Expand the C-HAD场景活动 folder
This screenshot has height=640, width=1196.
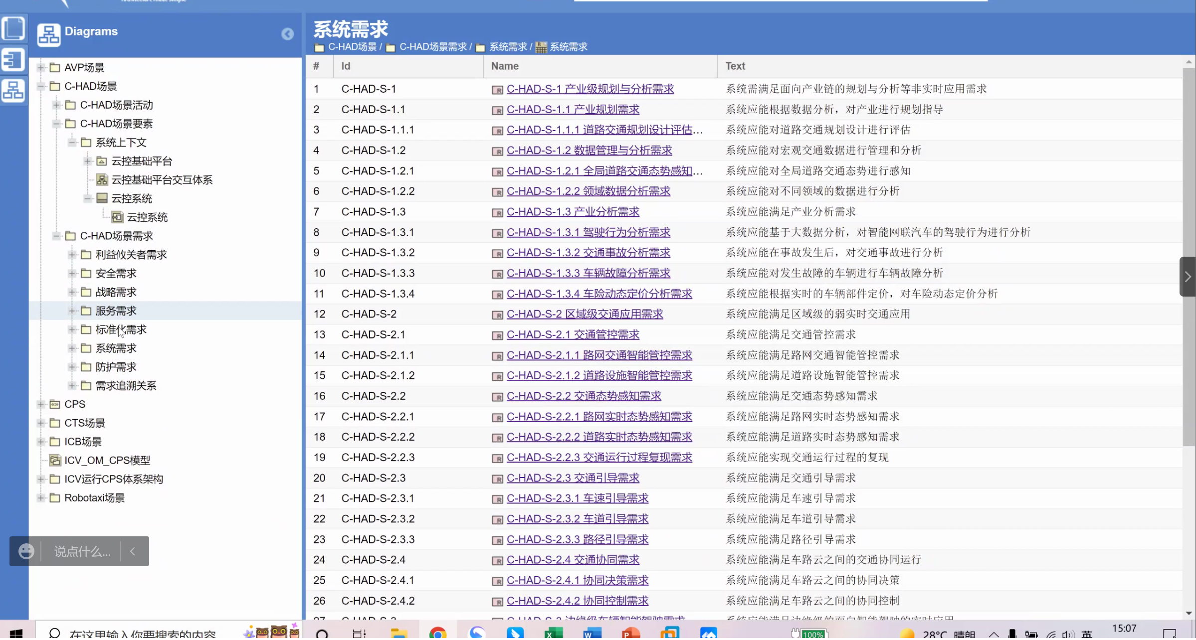pyautogui.click(x=57, y=105)
